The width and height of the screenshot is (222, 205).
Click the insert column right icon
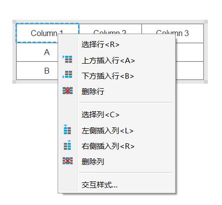click(x=68, y=145)
